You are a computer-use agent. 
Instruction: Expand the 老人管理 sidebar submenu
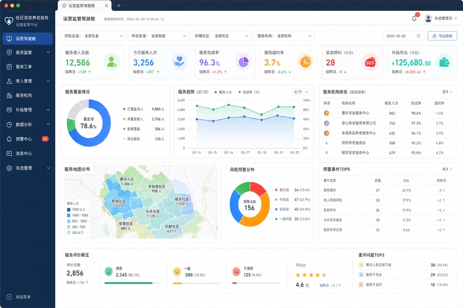(x=48, y=81)
